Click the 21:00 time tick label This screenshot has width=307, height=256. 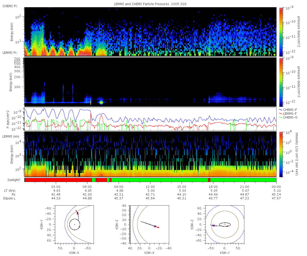[x=245, y=186]
